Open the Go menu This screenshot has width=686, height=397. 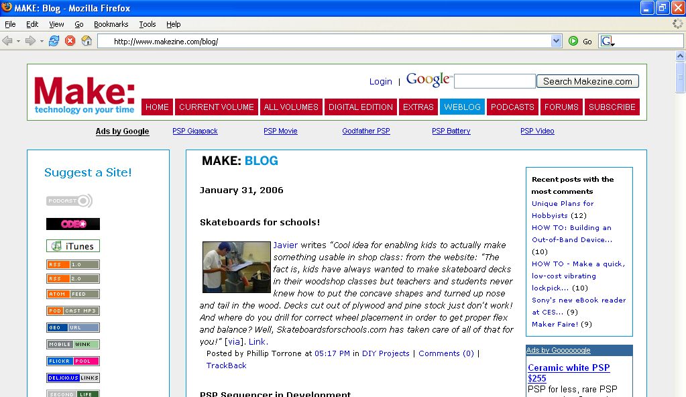(x=78, y=24)
